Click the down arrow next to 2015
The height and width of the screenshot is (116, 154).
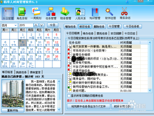(x=42, y=25)
